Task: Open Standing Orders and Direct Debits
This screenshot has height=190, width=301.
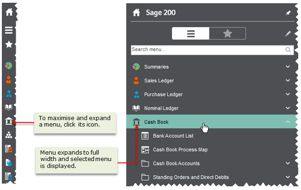Action: tap(191, 177)
